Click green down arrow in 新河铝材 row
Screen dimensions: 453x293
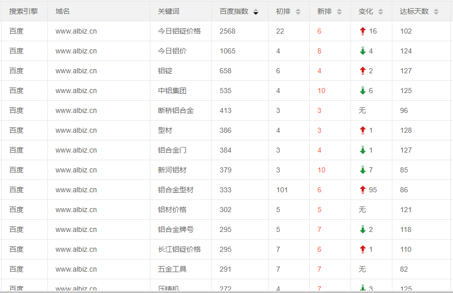click(363, 170)
